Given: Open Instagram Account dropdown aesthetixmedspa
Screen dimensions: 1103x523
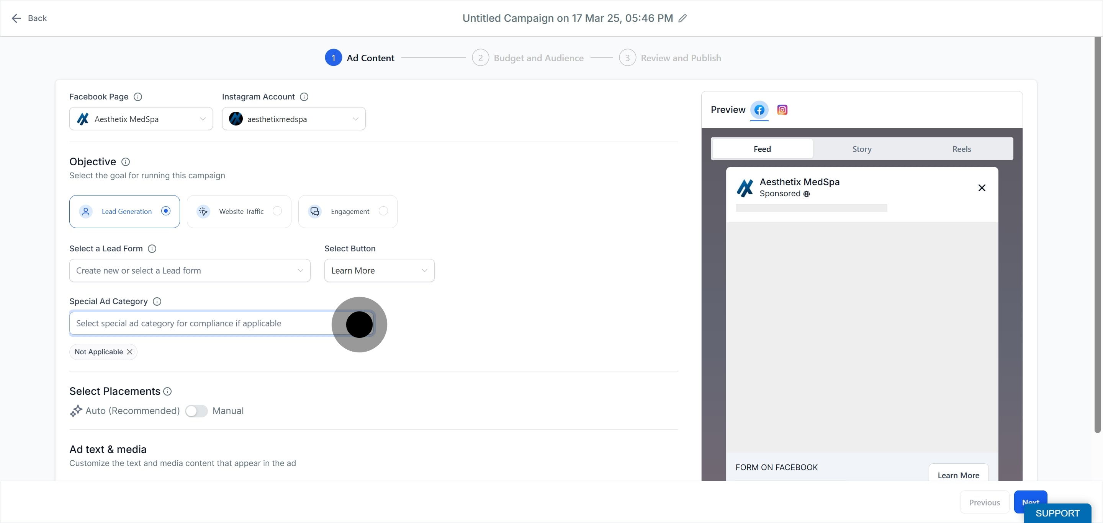Looking at the screenshot, I should coord(294,119).
